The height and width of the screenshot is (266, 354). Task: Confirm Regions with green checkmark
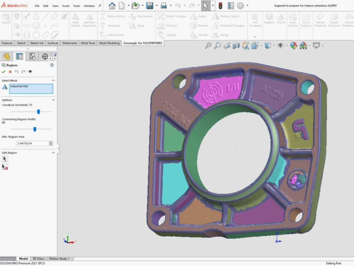4,72
